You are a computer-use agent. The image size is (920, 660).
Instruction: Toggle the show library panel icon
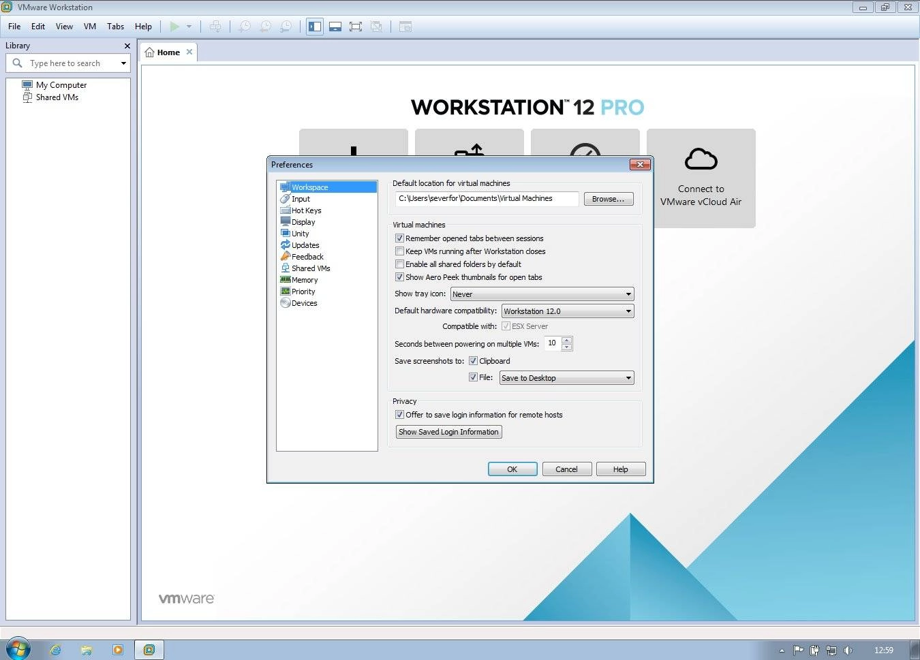coord(315,27)
